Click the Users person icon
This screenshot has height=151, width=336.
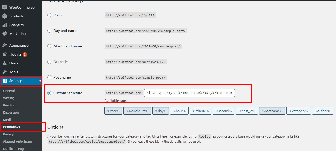point(5,63)
